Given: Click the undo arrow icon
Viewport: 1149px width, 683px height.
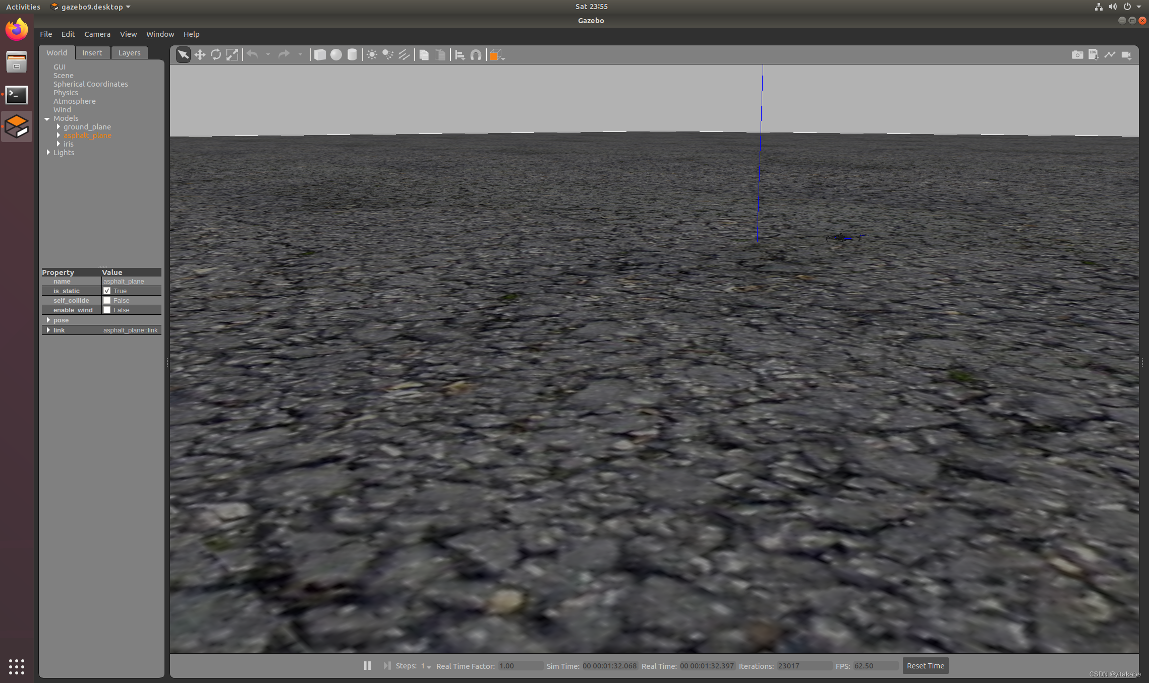Looking at the screenshot, I should pos(253,54).
